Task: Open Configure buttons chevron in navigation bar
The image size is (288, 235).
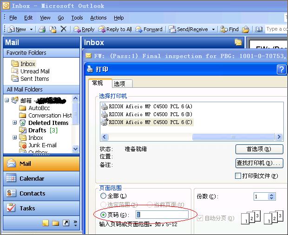Action: tap(75, 223)
